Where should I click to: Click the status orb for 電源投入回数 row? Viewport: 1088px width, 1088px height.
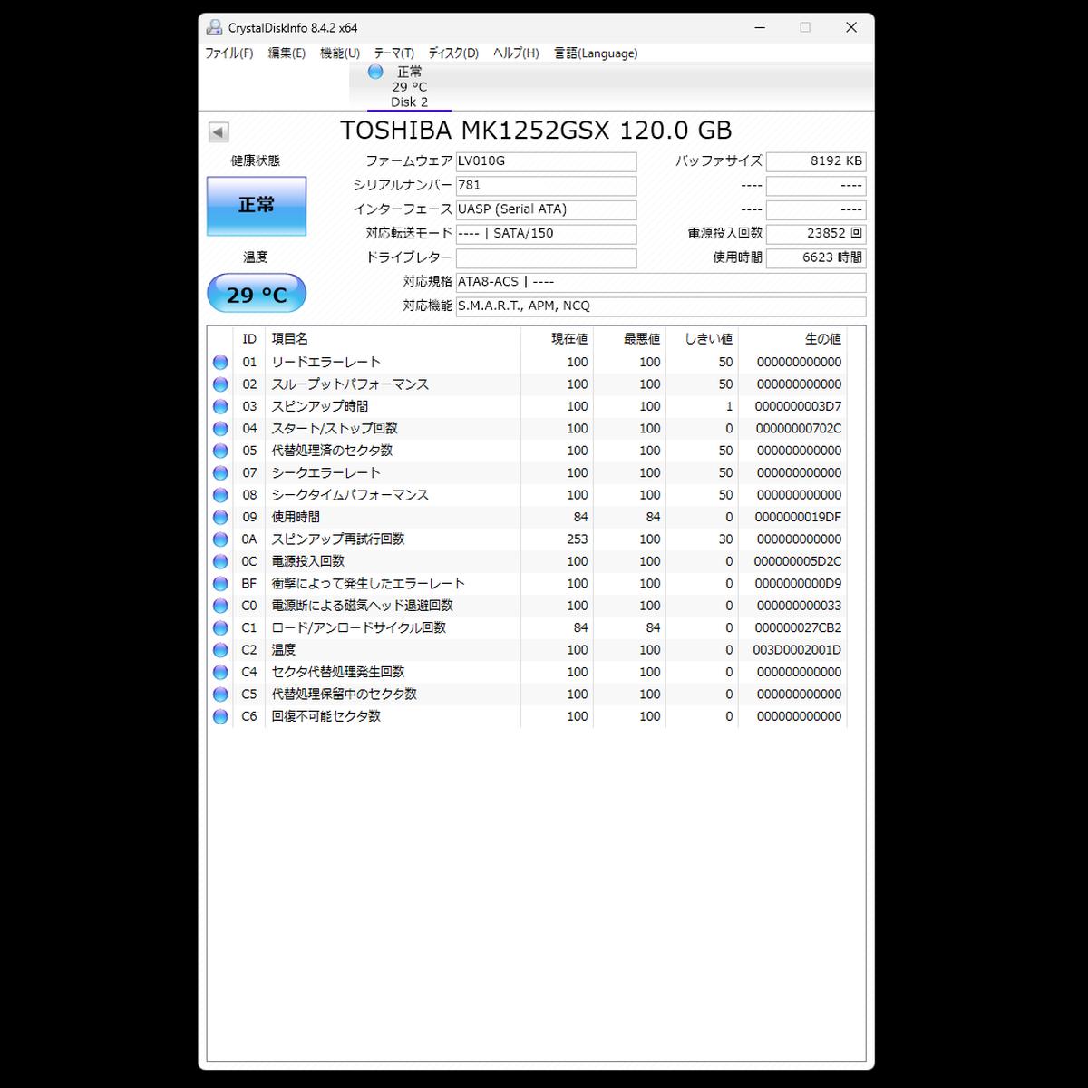pos(220,562)
